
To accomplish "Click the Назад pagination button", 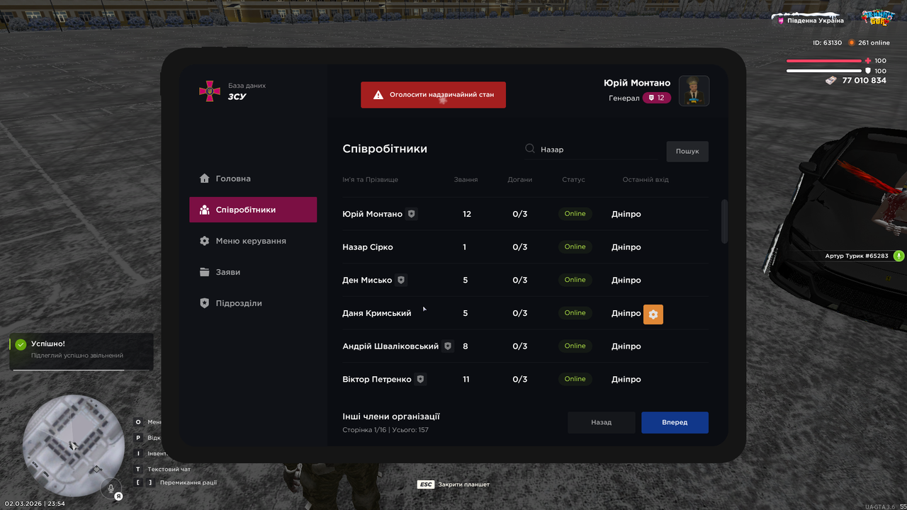I will [601, 422].
